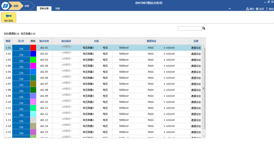Viewport: 274px width, 146px height.
Task: Select the AI1-05 name cell
Action: point(44,72)
